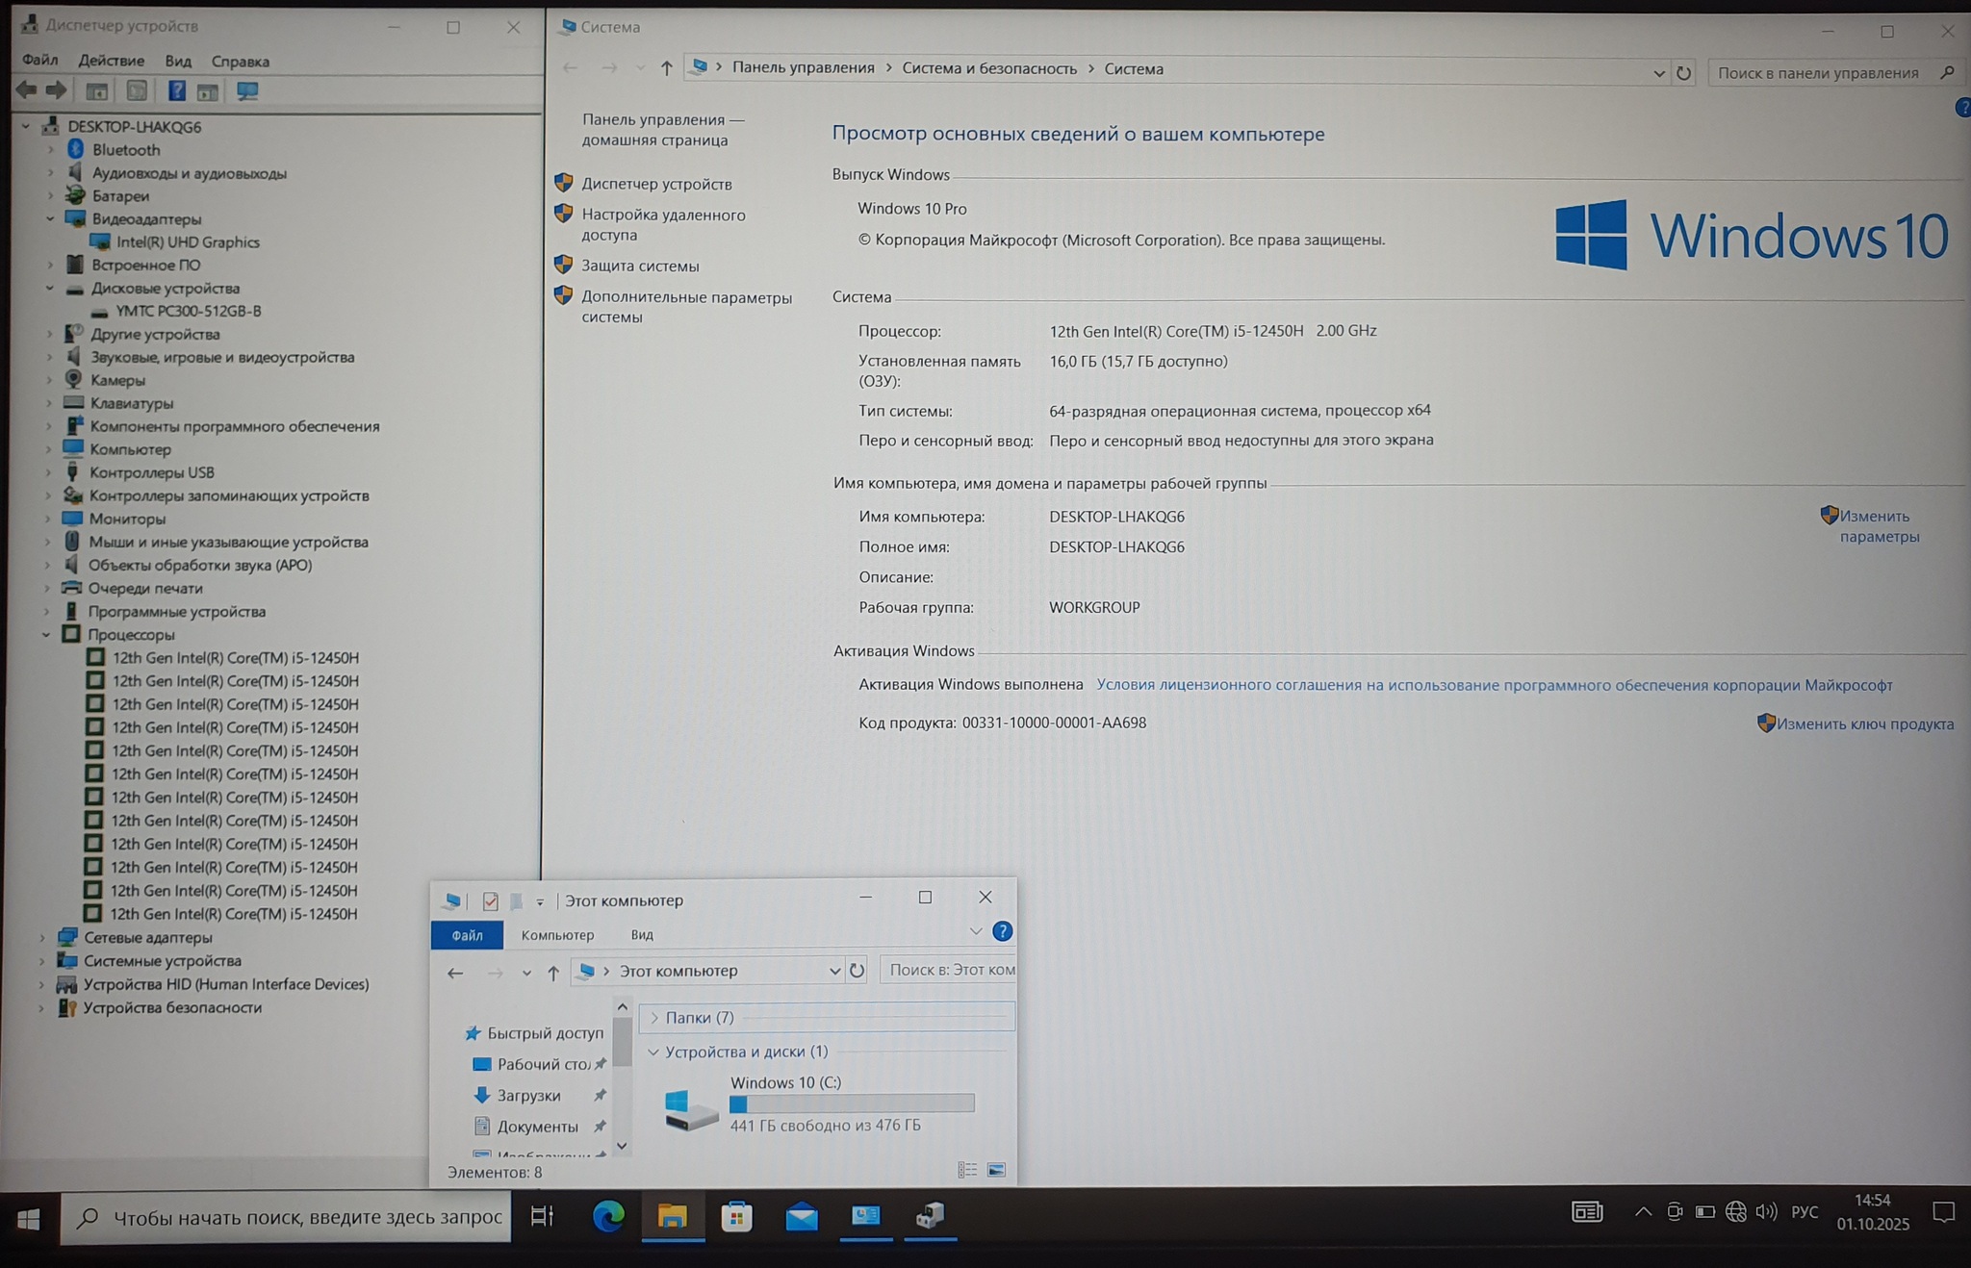The width and height of the screenshot is (1971, 1268).
Task: Expand the Bluetooth device category
Action: click(51, 150)
